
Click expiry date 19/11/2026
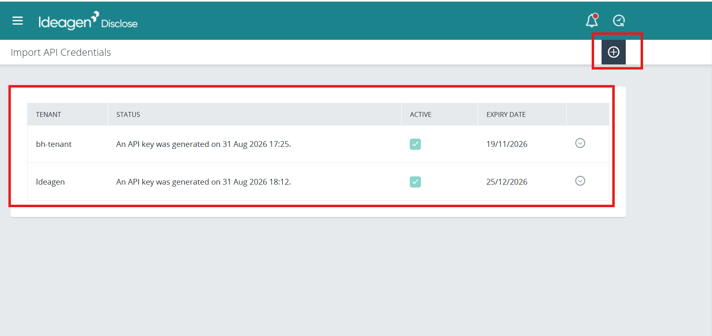(507, 144)
